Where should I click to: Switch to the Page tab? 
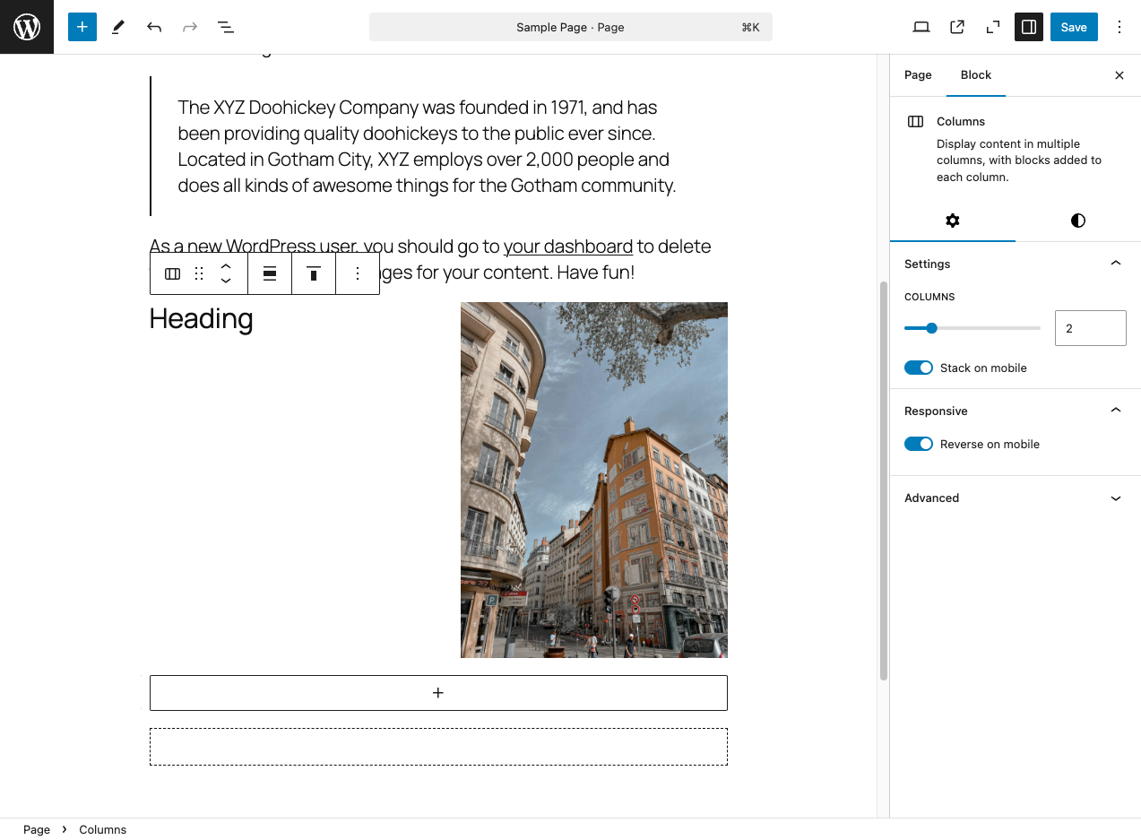pyautogui.click(x=918, y=75)
